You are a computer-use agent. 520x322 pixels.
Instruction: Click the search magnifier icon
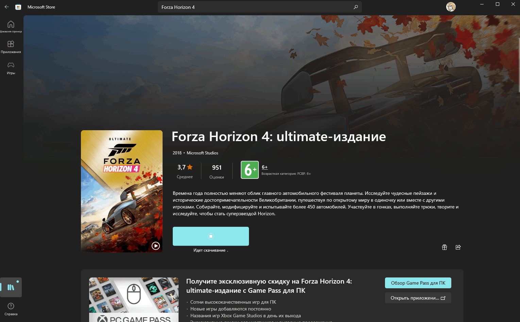[x=356, y=7]
